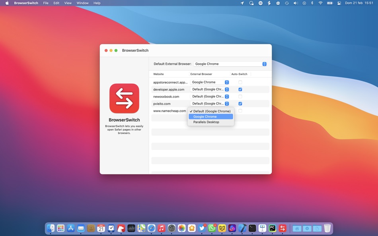Viewport: 378px width, 236px height.
Task: Open the File menu
Action: click(46, 3)
